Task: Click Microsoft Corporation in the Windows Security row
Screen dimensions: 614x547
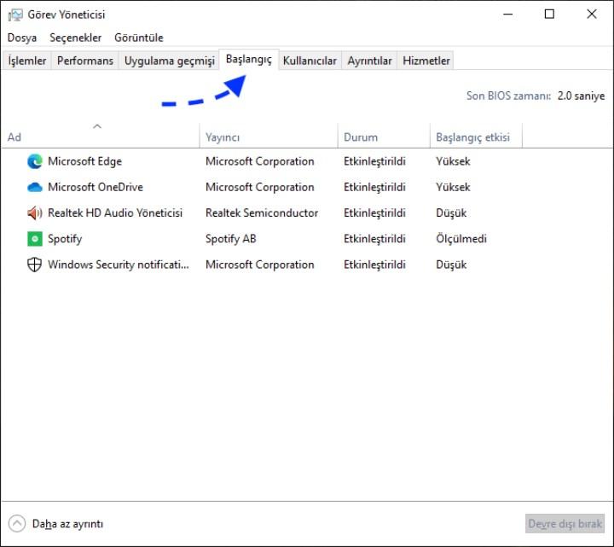Action: pyautogui.click(x=259, y=265)
